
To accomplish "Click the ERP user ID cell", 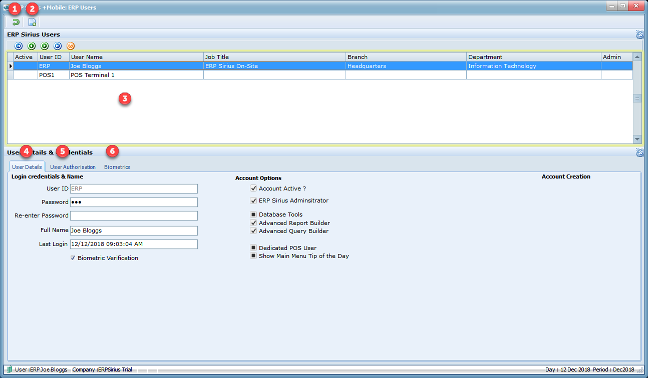I will [54, 66].
